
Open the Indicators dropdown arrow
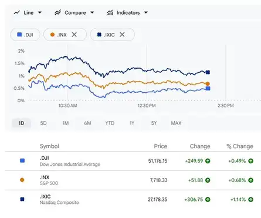146,13
